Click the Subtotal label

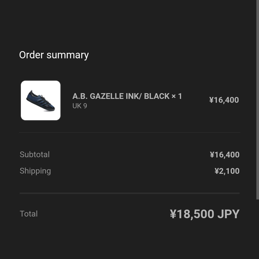coord(35,154)
